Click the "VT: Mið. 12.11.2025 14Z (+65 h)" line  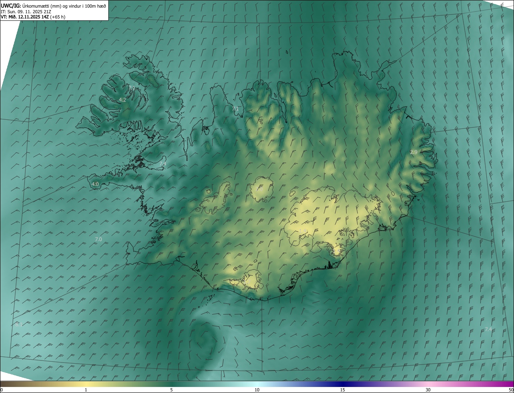pos(33,17)
